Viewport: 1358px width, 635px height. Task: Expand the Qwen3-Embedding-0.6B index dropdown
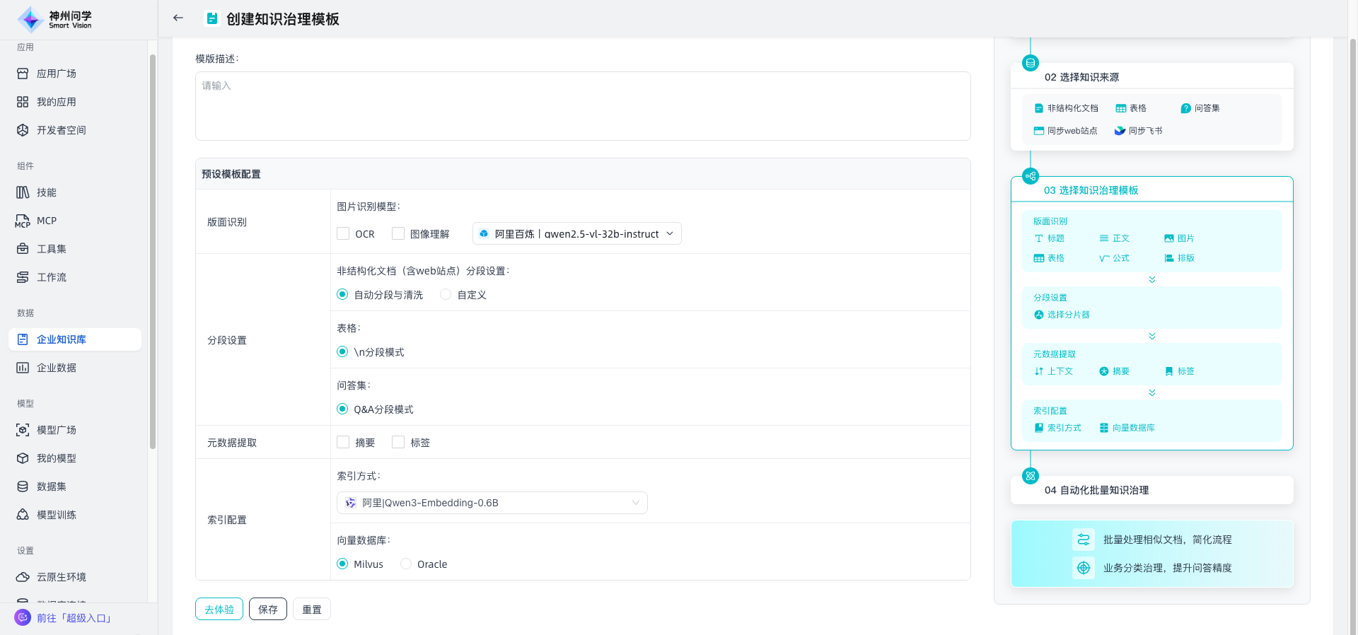click(x=492, y=503)
